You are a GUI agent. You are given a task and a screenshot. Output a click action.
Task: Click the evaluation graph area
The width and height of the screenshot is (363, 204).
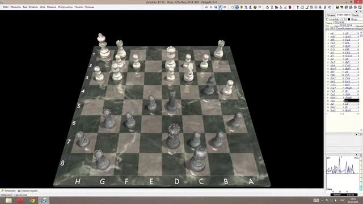coord(342,174)
